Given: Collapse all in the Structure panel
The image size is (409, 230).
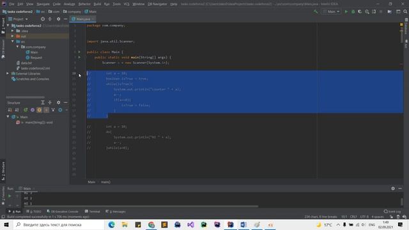Looking at the screenshot, I should [x=50, y=102].
